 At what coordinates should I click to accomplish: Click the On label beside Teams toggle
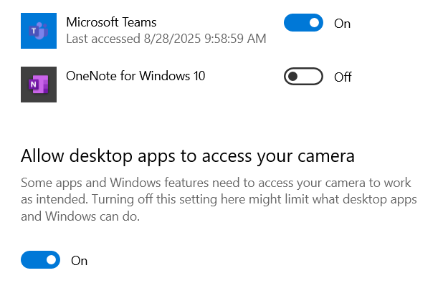tap(342, 24)
